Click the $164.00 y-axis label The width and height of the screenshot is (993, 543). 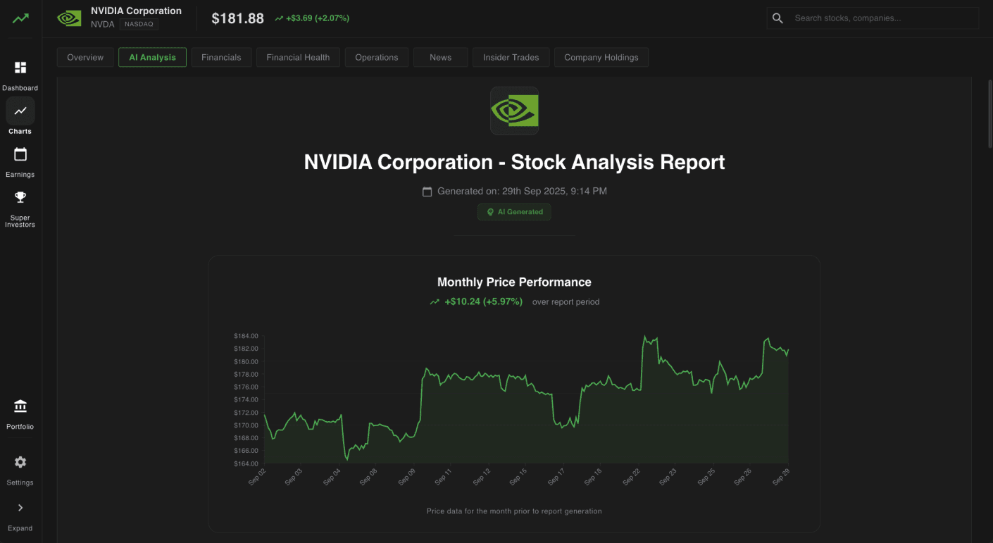pos(246,463)
